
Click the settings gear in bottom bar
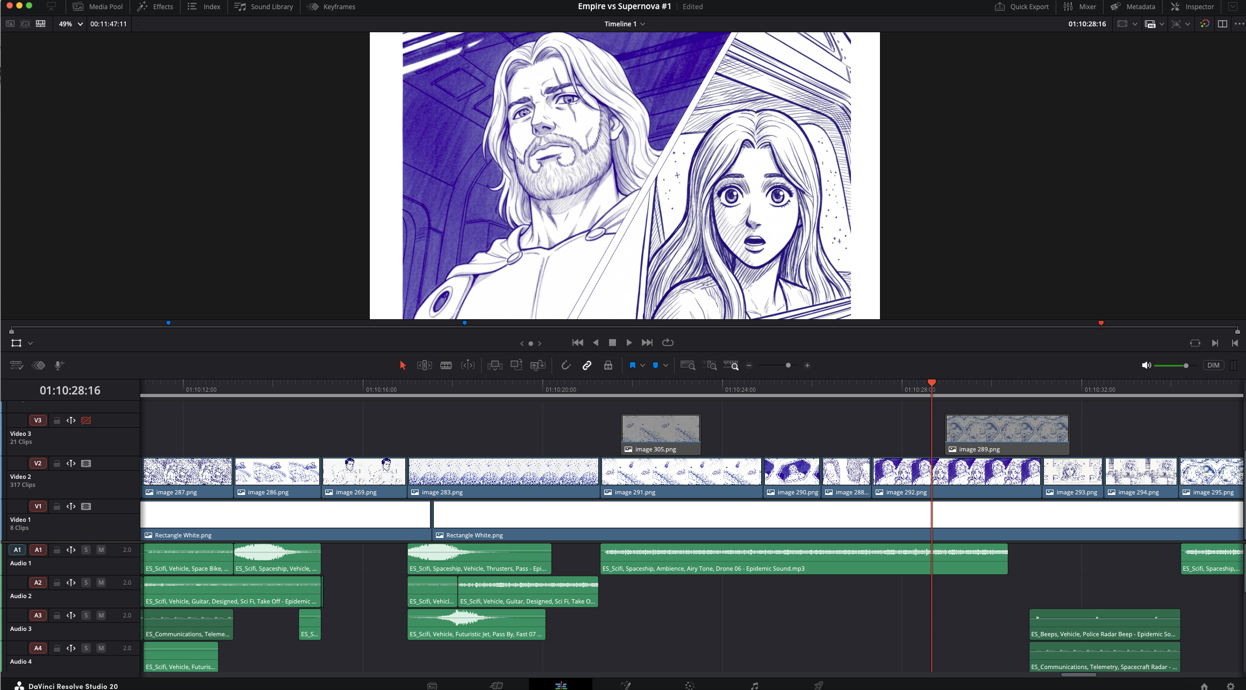tap(1230, 686)
